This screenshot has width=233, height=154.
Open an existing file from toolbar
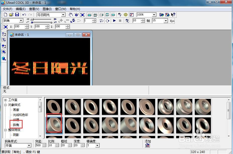11,15
